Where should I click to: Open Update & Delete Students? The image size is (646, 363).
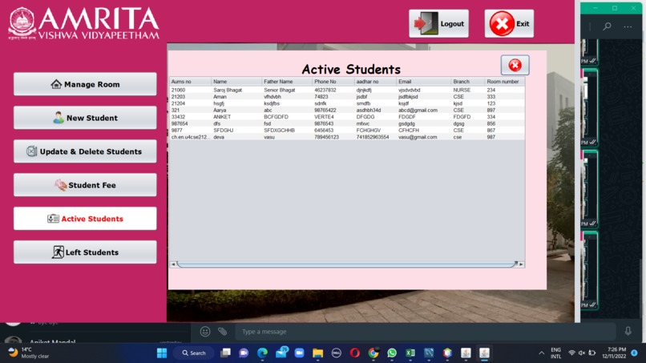(85, 151)
